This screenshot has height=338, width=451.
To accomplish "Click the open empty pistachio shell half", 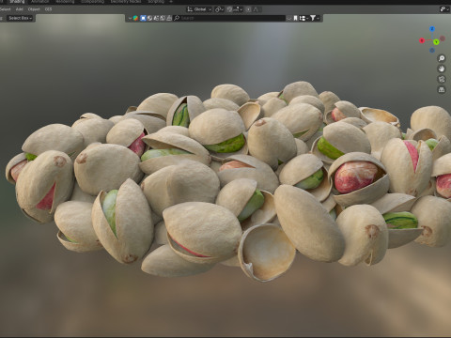I will [x=267, y=252].
